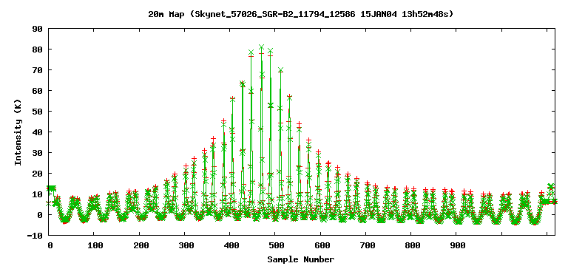Viewport: 568px width, 266px height.
Task: Click the peak marker near 70 K
Action: click(280, 70)
